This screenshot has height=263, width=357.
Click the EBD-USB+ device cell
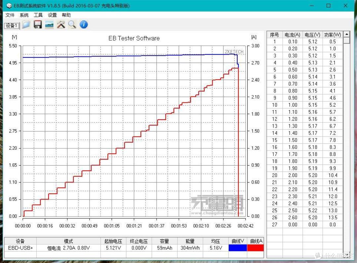20,248
